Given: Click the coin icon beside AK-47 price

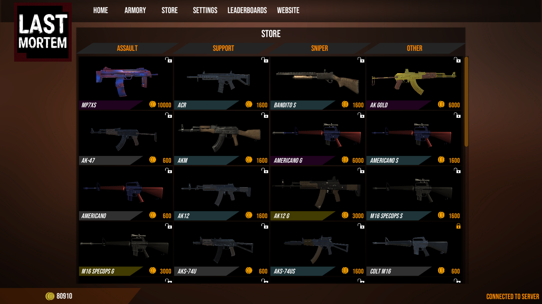Looking at the screenshot, I should (x=153, y=160).
